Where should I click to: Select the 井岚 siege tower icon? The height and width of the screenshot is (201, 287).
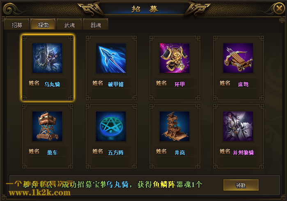coord(174,126)
